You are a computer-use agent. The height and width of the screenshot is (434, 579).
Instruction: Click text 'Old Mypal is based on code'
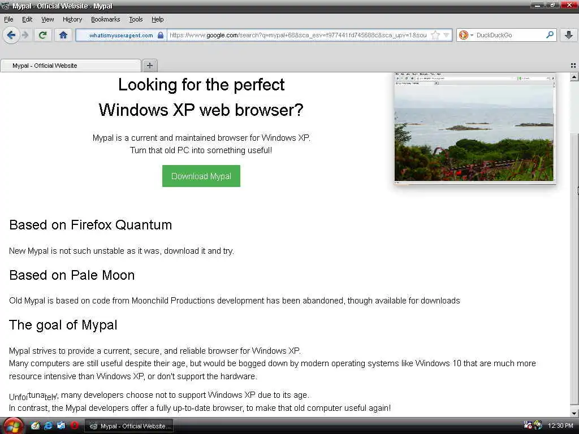59,301
